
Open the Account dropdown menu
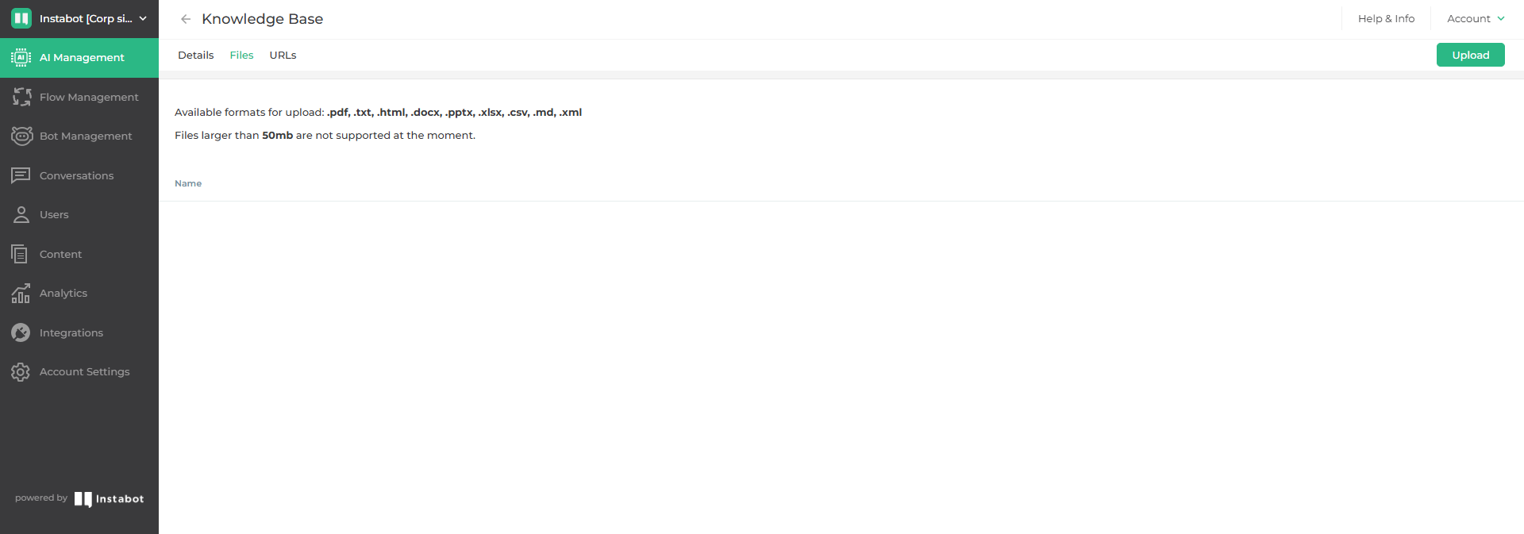pyautogui.click(x=1476, y=18)
